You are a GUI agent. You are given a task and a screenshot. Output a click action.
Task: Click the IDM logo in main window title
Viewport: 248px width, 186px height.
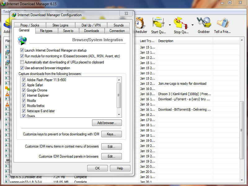[x=3, y=4]
